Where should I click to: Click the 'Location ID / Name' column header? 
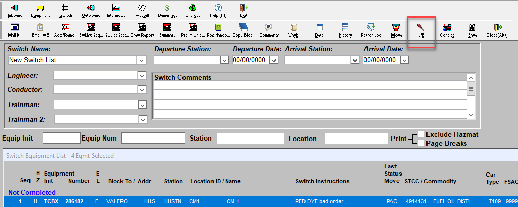click(216, 181)
